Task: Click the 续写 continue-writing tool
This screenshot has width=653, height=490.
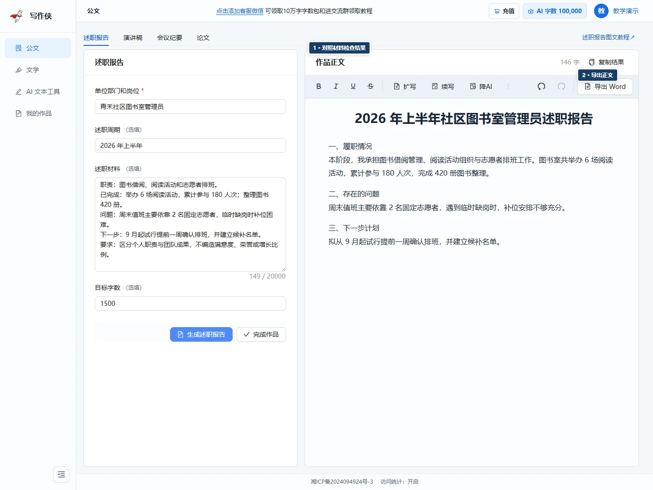Action: (x=443, y=86)
